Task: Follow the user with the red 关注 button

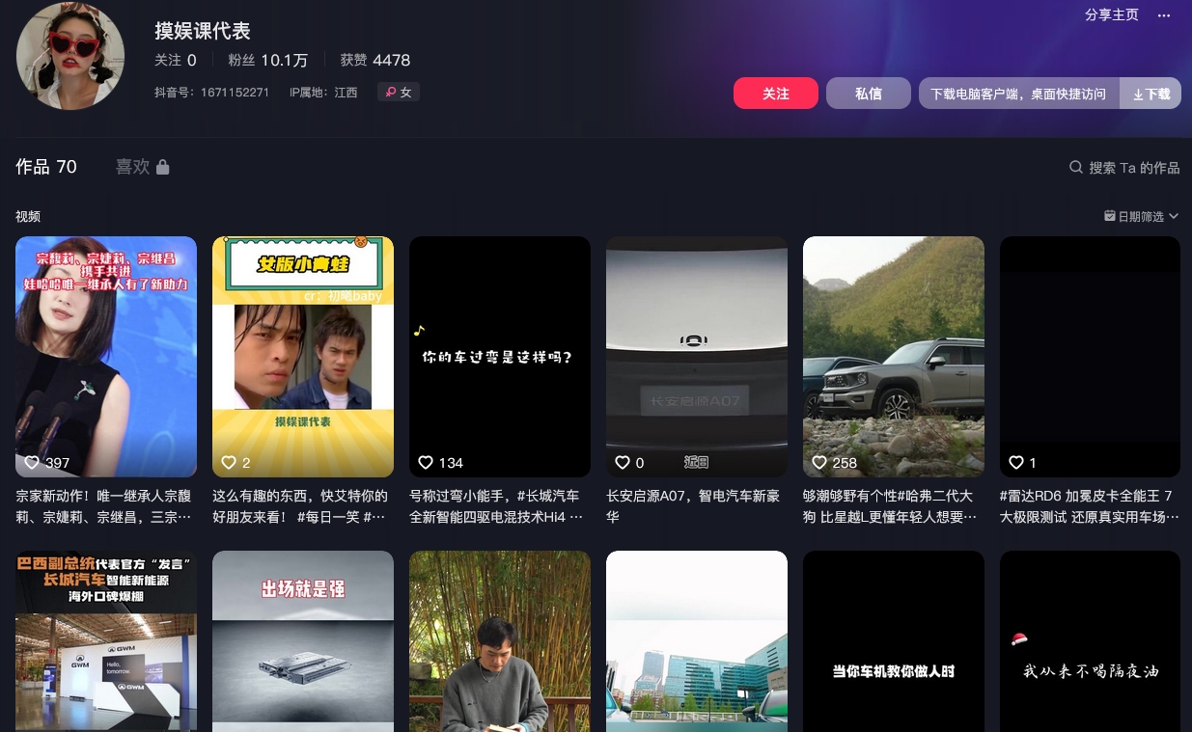Action: pyautogui.click(x=776, y=94)
